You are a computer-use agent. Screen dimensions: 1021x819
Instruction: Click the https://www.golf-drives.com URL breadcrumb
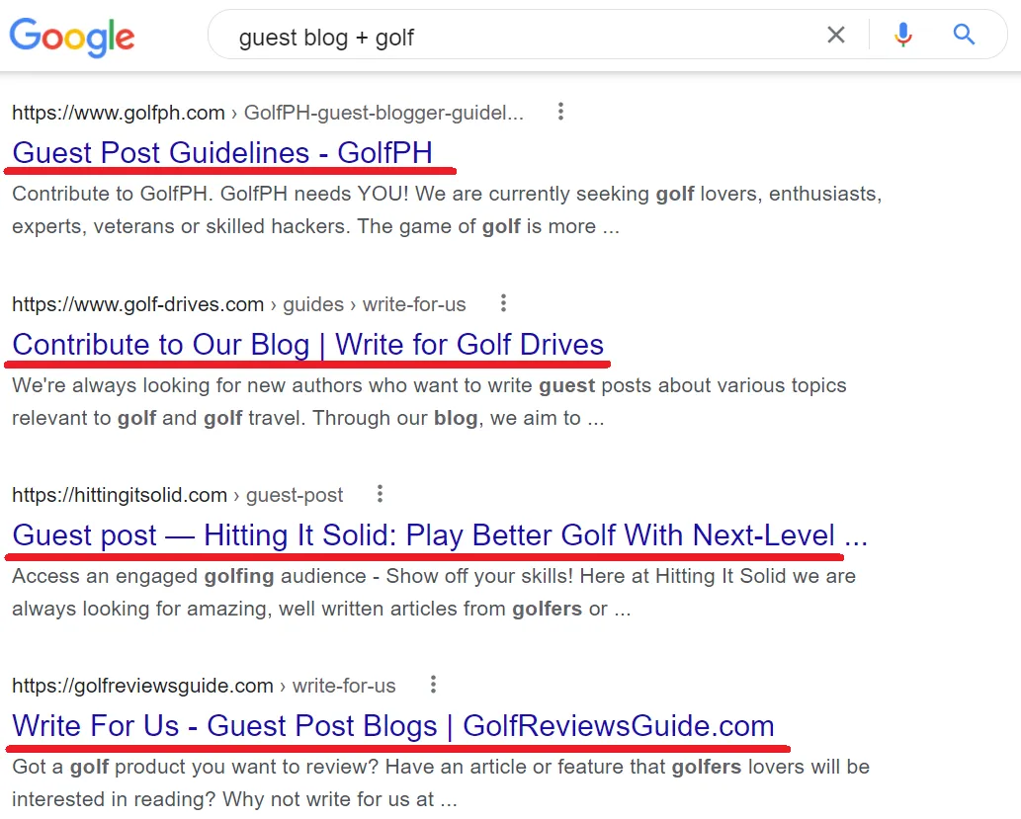(x=138, y=304)
